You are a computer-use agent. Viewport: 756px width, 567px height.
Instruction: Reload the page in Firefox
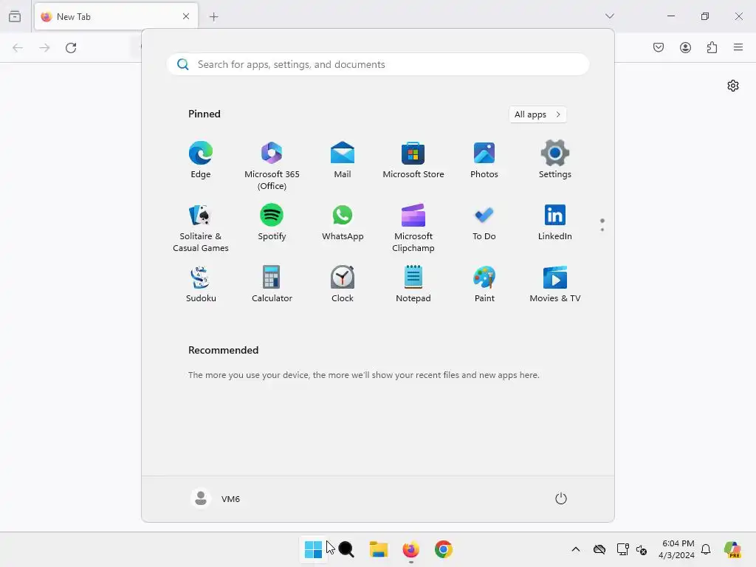(71, 48)
